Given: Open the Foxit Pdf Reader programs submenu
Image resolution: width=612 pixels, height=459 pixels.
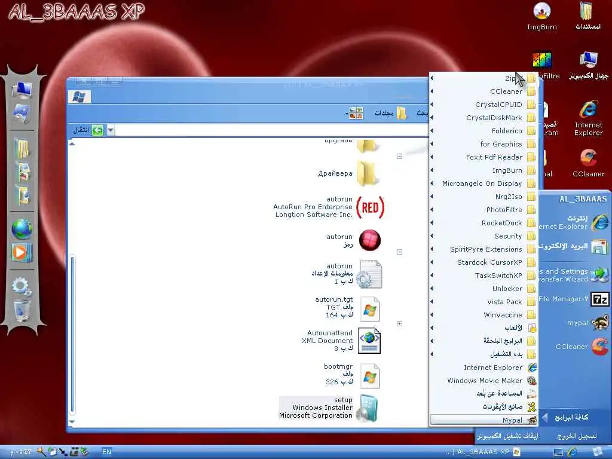Looking at the screenshot, I should [484, 157].
